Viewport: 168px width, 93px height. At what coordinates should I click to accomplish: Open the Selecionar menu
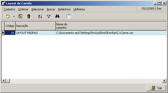(x=38, y=9)
